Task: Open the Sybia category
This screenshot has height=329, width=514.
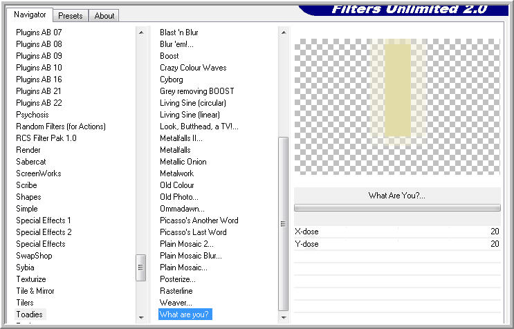Action: [x=25, y=267]
